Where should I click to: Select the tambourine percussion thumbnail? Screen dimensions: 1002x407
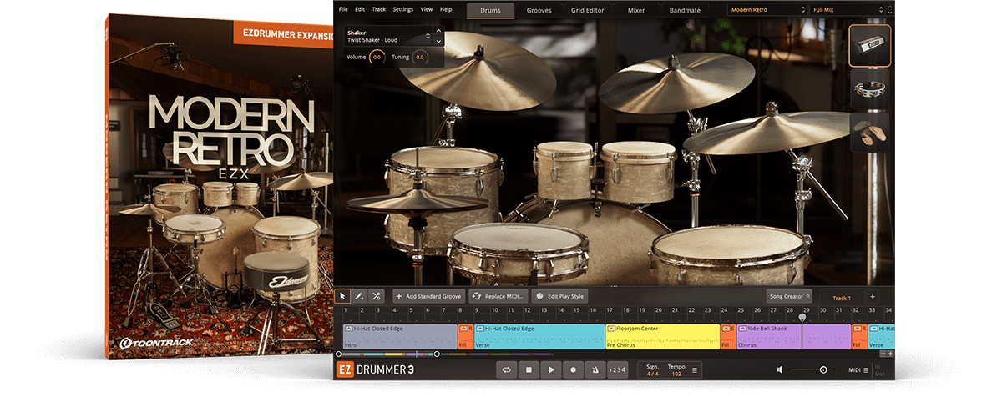point(869,89)
